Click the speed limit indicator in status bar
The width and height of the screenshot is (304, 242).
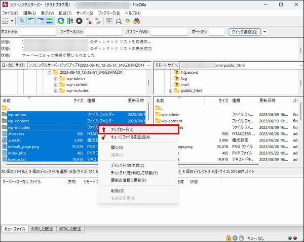click(x=241, y=238)
